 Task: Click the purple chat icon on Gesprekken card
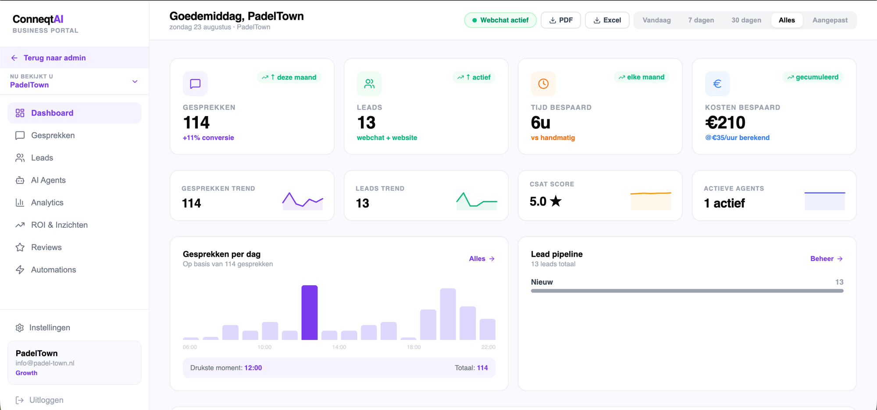[195, 84]
